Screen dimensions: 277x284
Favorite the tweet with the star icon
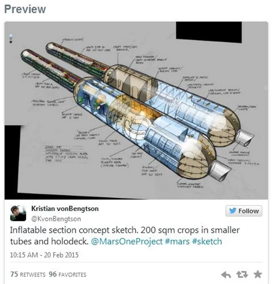point(258,274)
